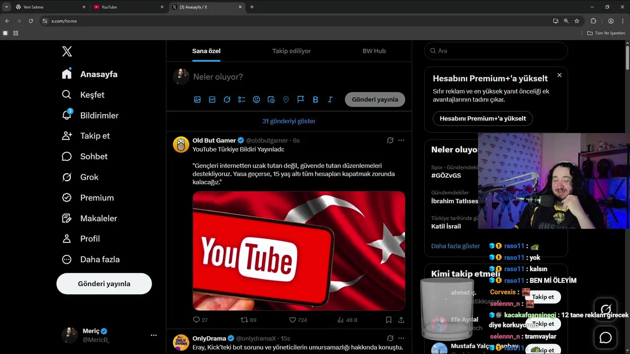
Task: Expand Daha fazla menu
Action: coord(91,259)
